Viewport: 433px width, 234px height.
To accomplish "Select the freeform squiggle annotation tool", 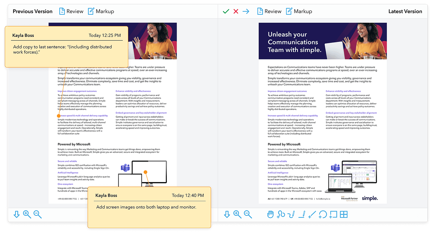I will click(281, 214).
